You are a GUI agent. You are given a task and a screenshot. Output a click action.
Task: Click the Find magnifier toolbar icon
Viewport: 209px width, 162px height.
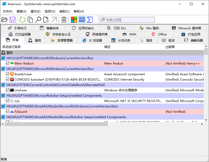pyautogui.click(x=38, y=20)
